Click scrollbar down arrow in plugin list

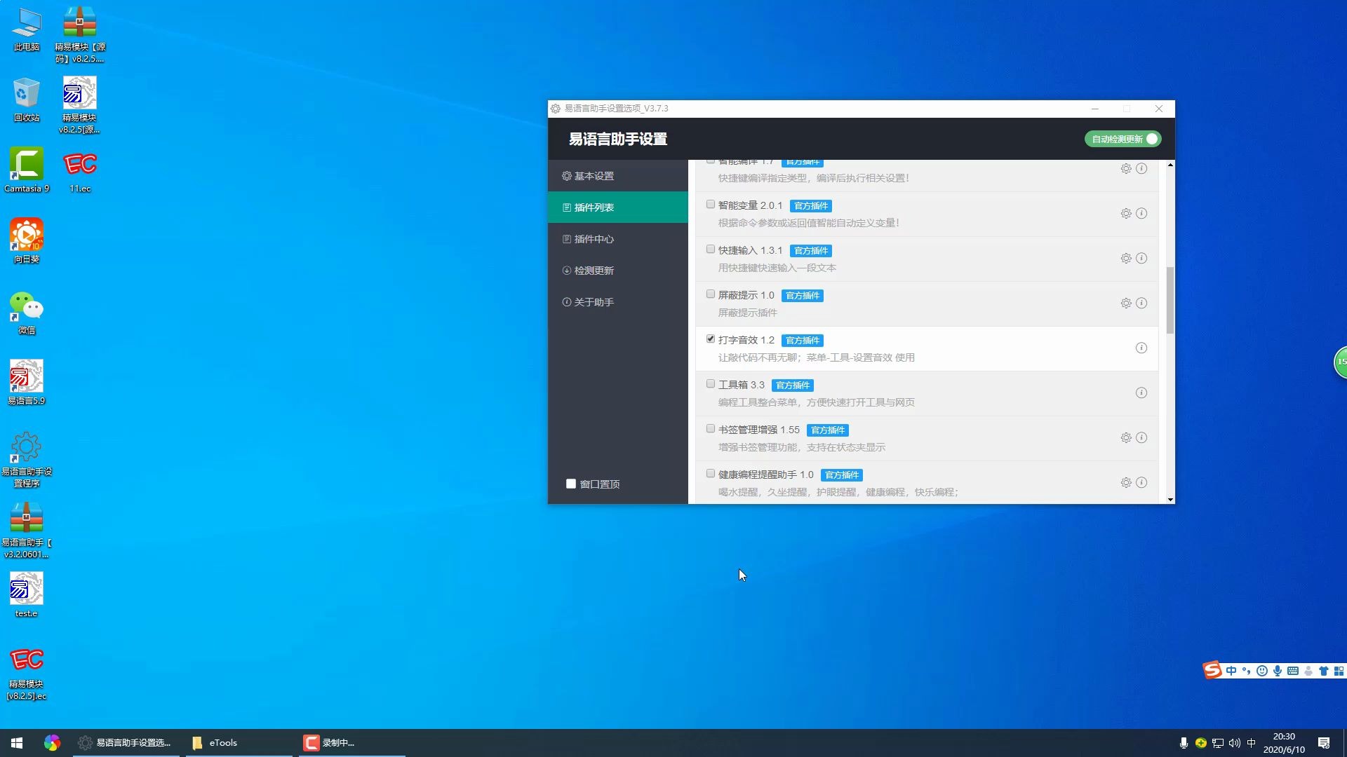click(1170, 499)
